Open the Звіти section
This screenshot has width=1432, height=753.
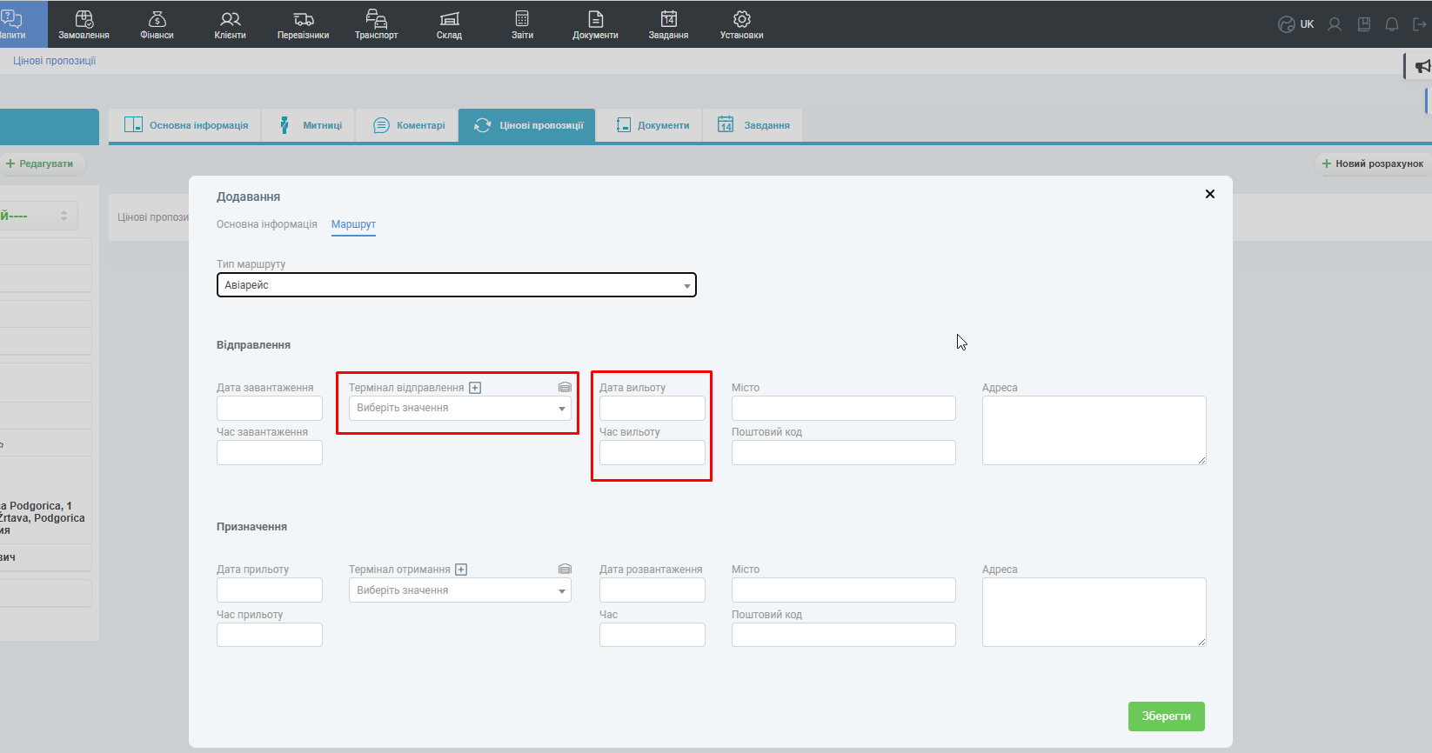pos(522,24)
